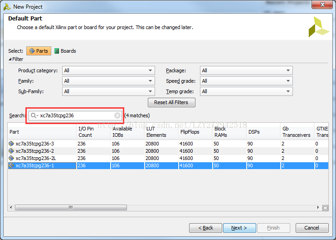Close the New Project dialog
This screenshot has height=240, width=336.
(x=322, y=5)
